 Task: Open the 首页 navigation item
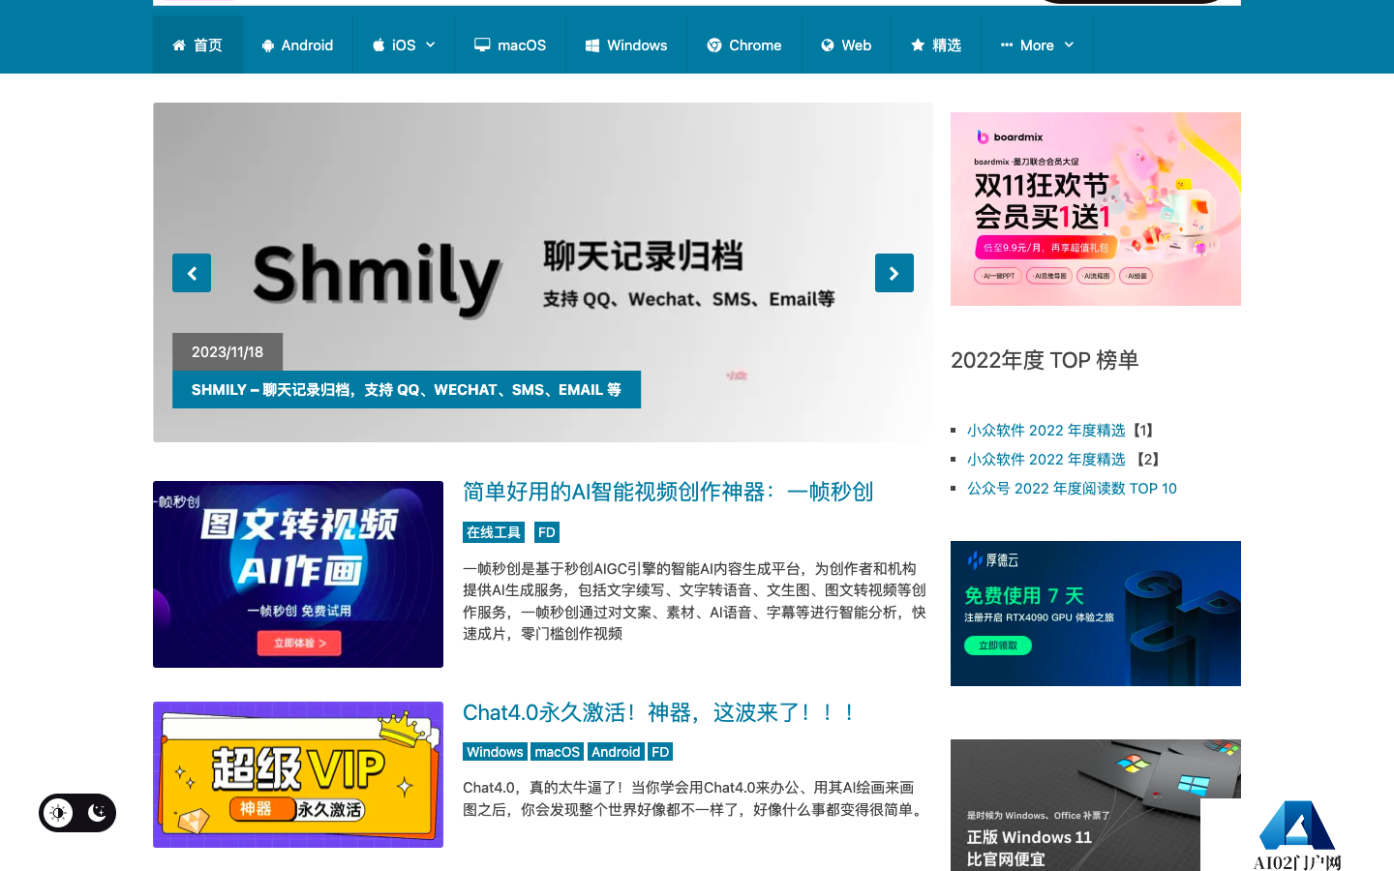point(197,45)
